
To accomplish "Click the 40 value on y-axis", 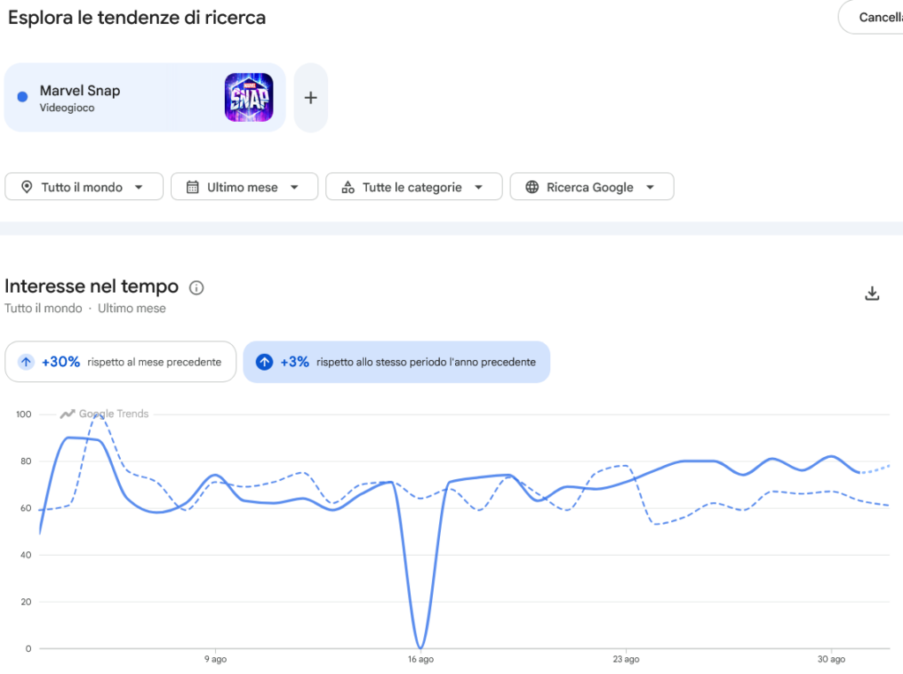I will [x=26, y=555].
